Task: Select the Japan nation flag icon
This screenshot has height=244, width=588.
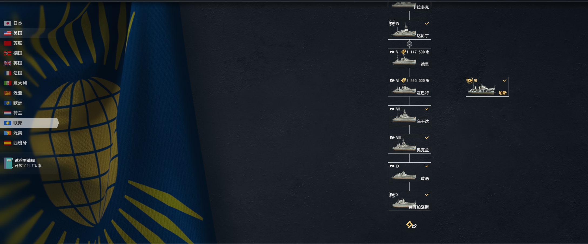Action: click(8, 23)
